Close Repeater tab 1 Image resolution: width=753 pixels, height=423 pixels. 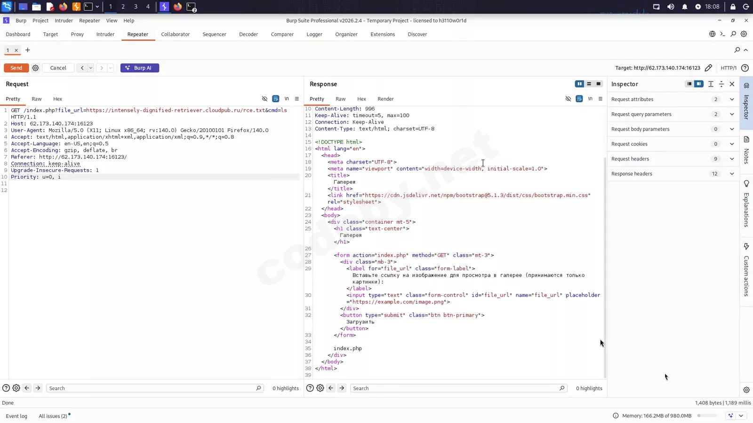coord(16,50)
